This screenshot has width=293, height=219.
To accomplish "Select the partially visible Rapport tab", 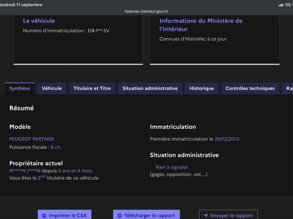I will click(288, 88).
